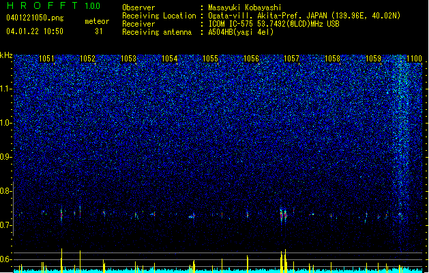The image size is (429, 273).
Task: Click the 0.8 kHz axis label
Action: 5,191
